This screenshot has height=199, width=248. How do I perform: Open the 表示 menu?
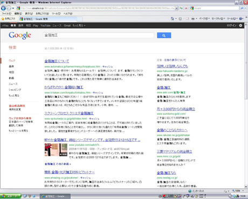click(x=29, y=14)
